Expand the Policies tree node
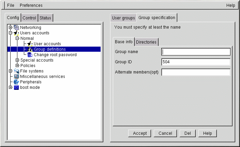 (17, 66)
